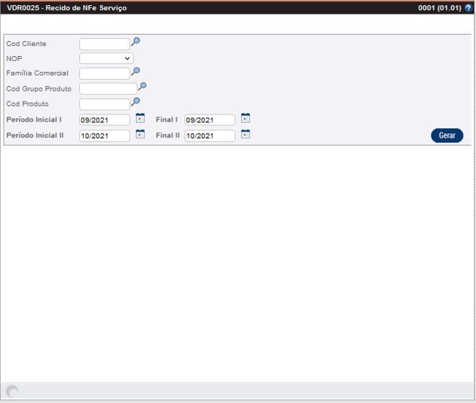
Task: Click the Período Inicial II date field
Action: click(104, 136)
